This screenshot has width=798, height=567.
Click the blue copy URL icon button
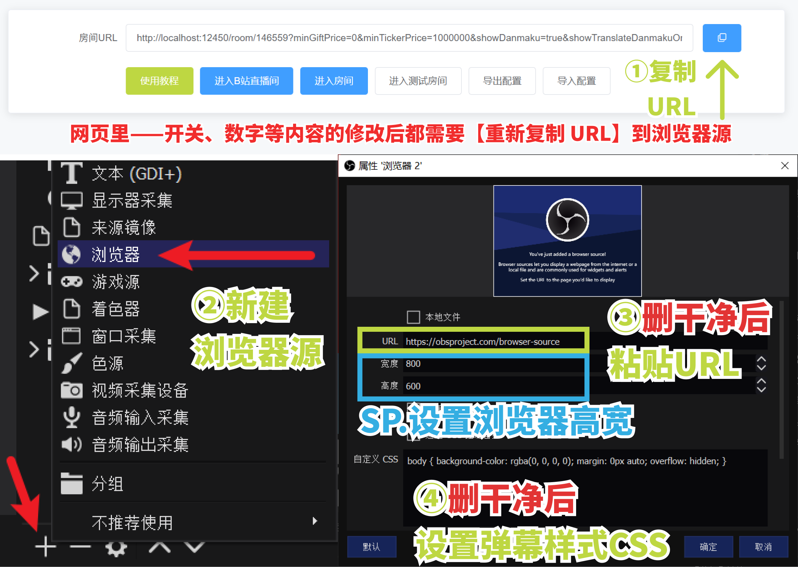[721, 38]
